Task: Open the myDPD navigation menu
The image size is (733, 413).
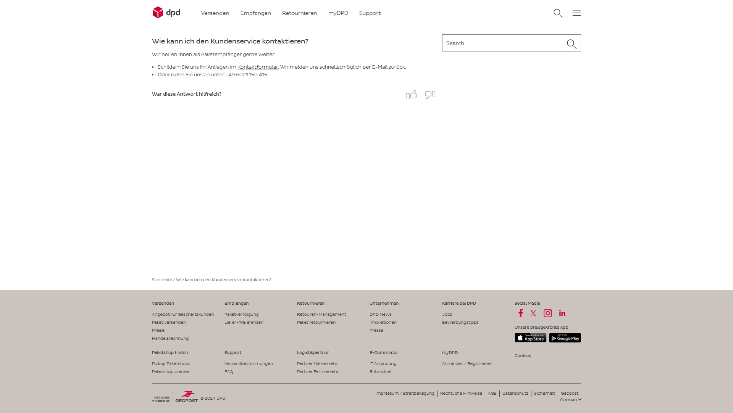Action: pos(338,13)
